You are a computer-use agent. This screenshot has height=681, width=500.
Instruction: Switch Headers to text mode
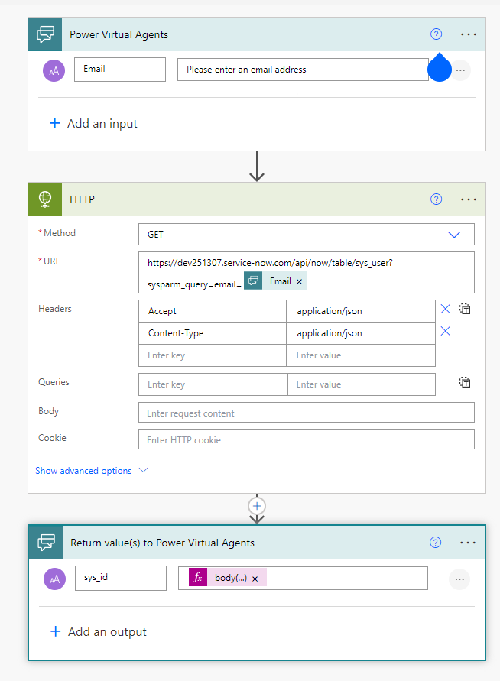[465, 310]
